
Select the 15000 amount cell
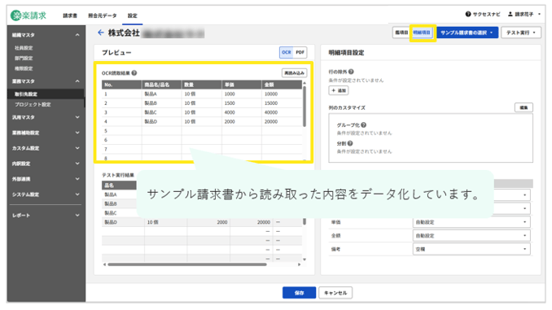coord(282,103)
